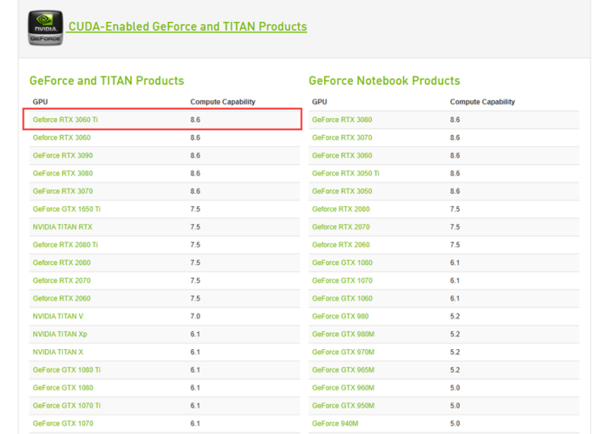Click 7.5 value in the NVIDIA TITAN RTX row
This screenshot has height=434, width=611.
pos(195,227)
